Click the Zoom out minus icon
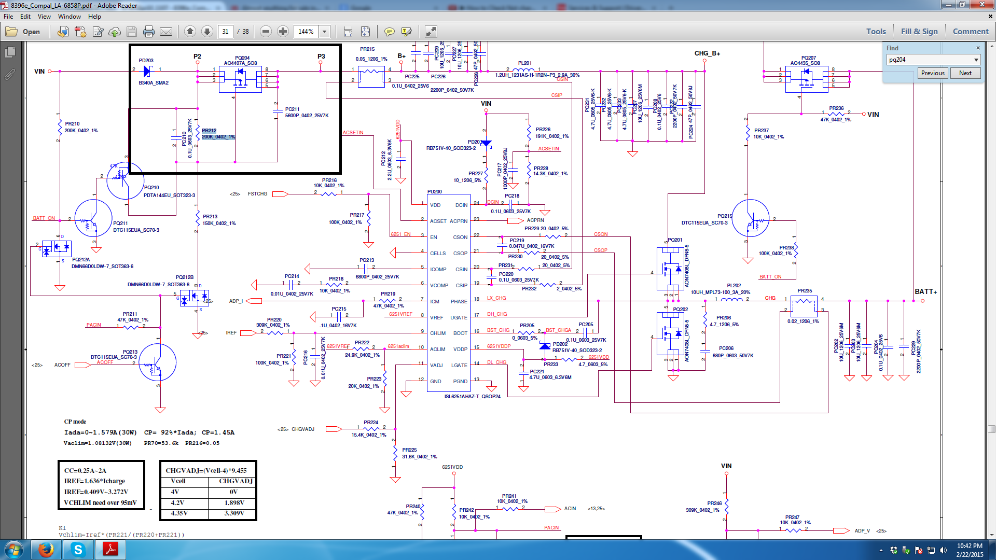Viewport: 996px width, 560px height. click(266, 32)
